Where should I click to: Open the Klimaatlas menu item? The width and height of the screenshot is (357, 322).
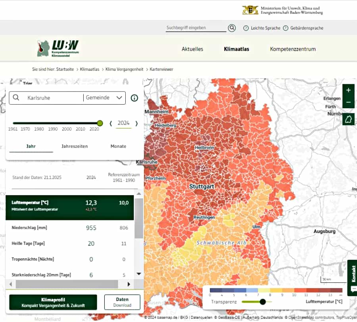click(x=237, y=49)
